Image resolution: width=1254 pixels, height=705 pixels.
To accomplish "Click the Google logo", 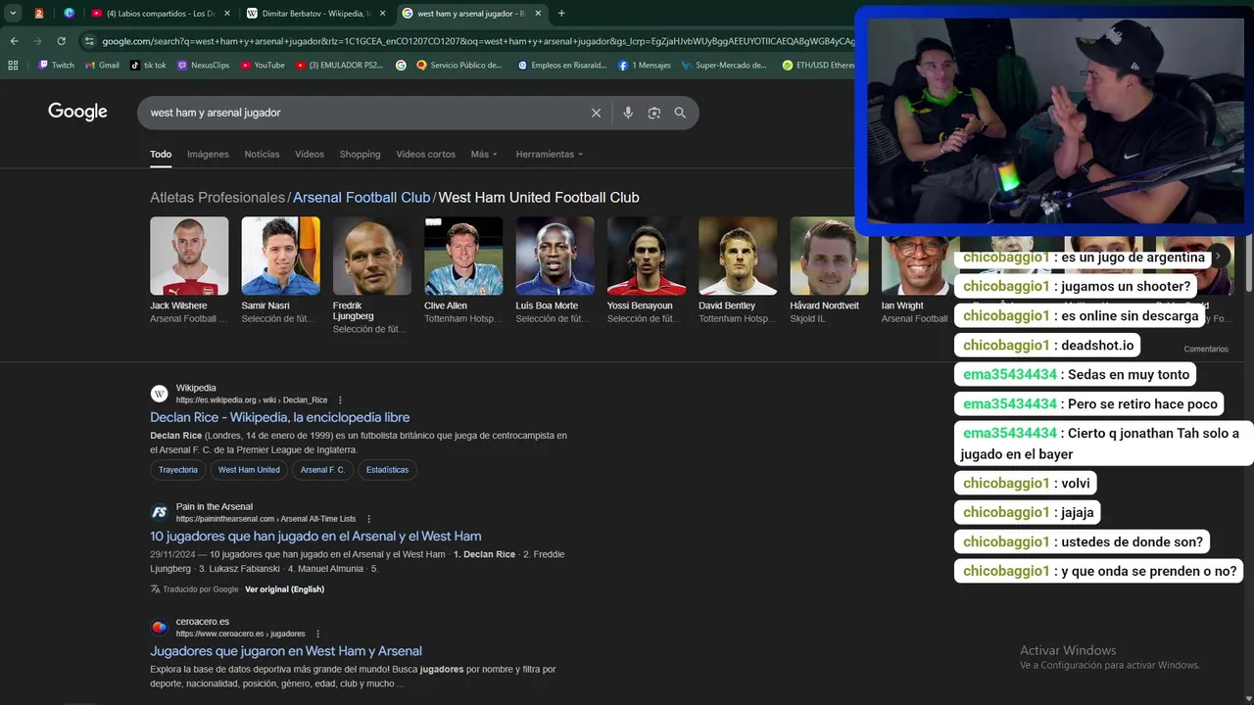I will coord(77,112).
